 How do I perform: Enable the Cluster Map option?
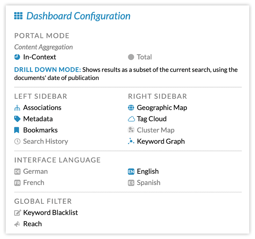(156, 130)
